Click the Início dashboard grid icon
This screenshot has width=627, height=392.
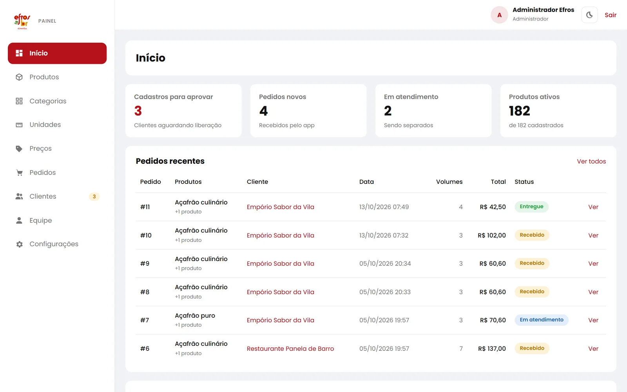(x=19, y=53)
